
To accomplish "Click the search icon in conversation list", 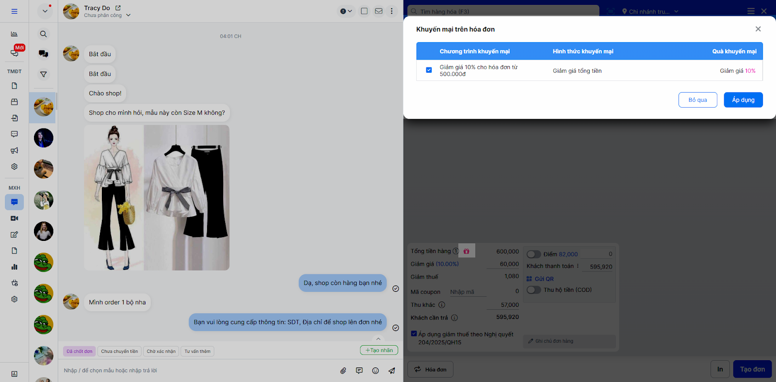I will click(44, 34).
